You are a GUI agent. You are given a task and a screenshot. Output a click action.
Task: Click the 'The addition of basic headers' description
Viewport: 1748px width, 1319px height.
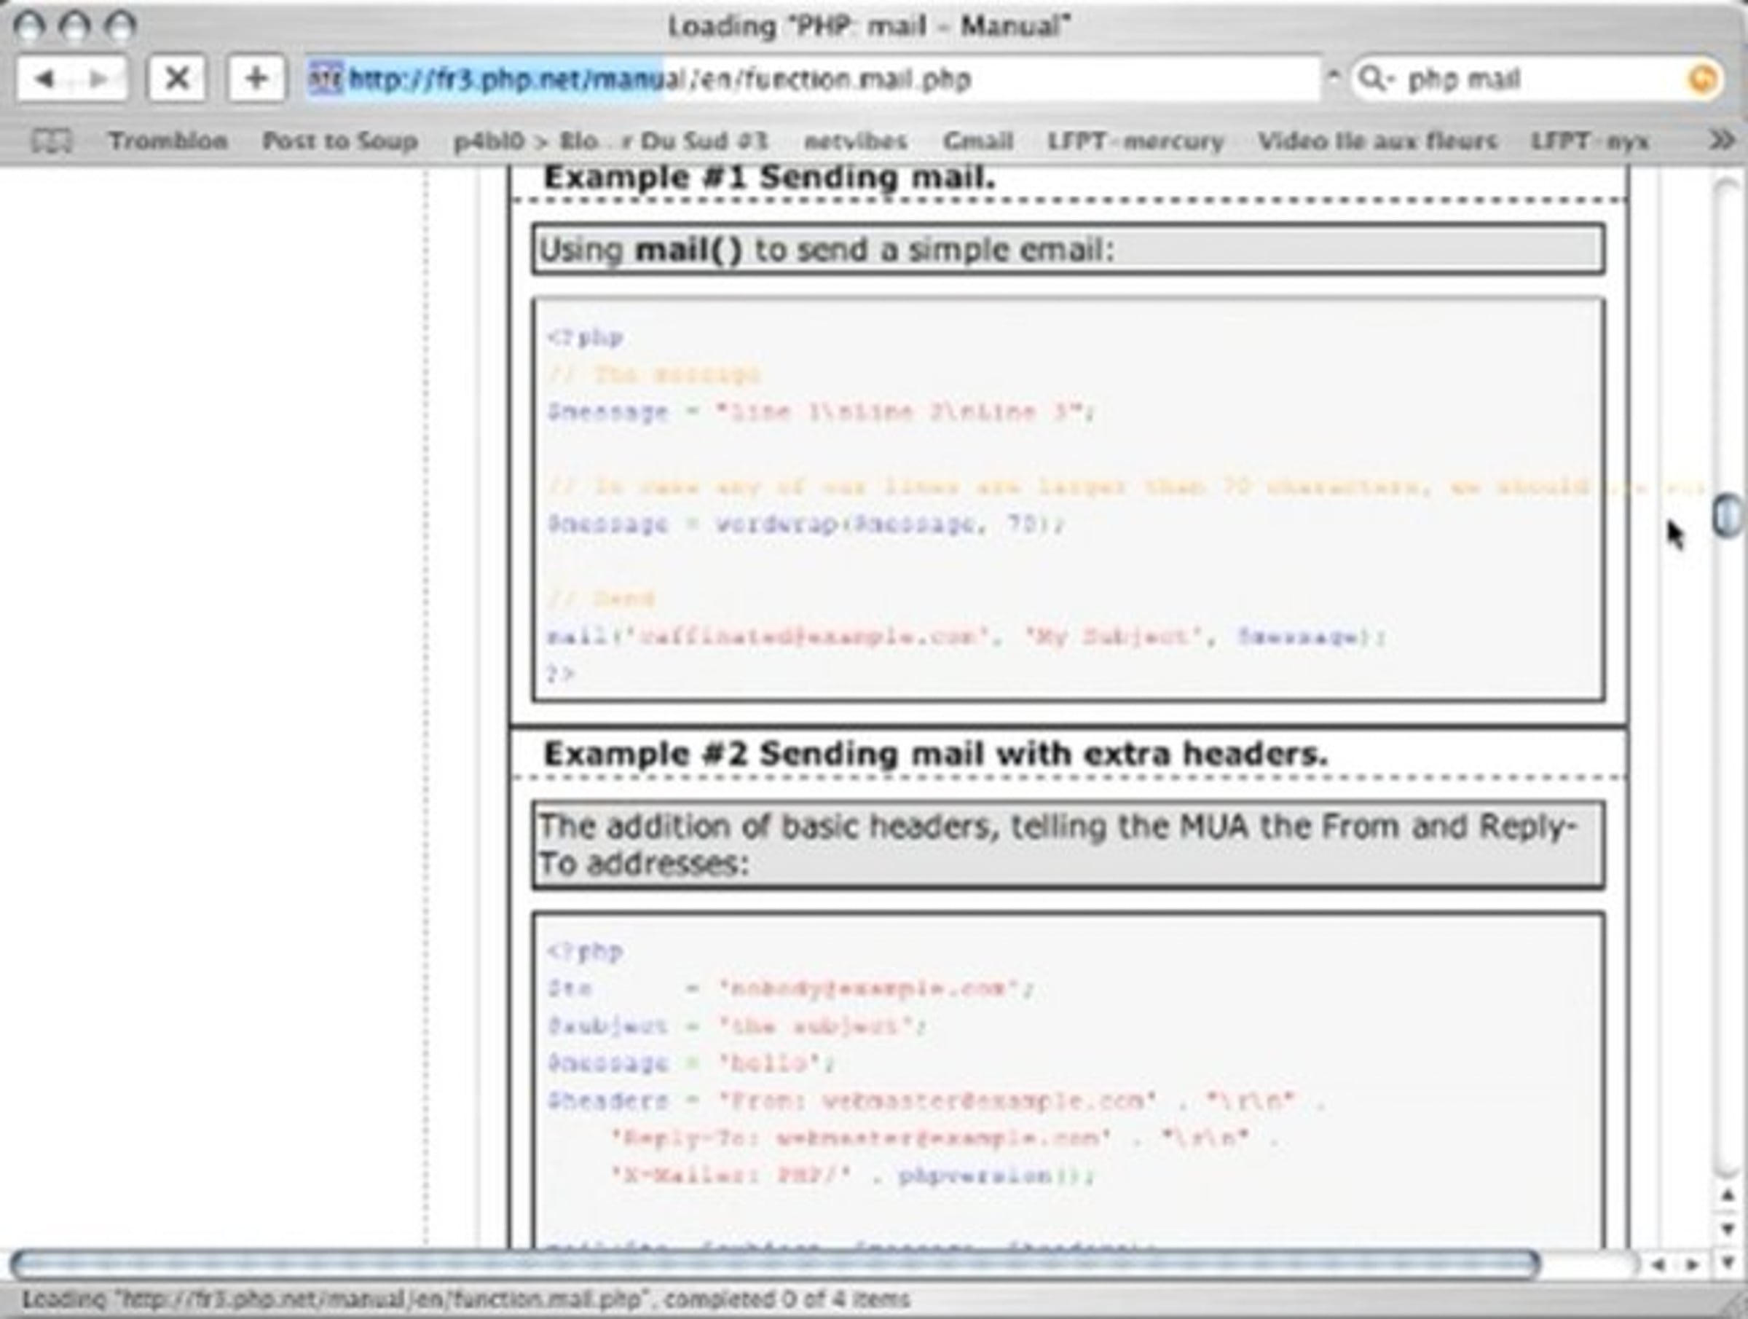[x=1058, y=845]
